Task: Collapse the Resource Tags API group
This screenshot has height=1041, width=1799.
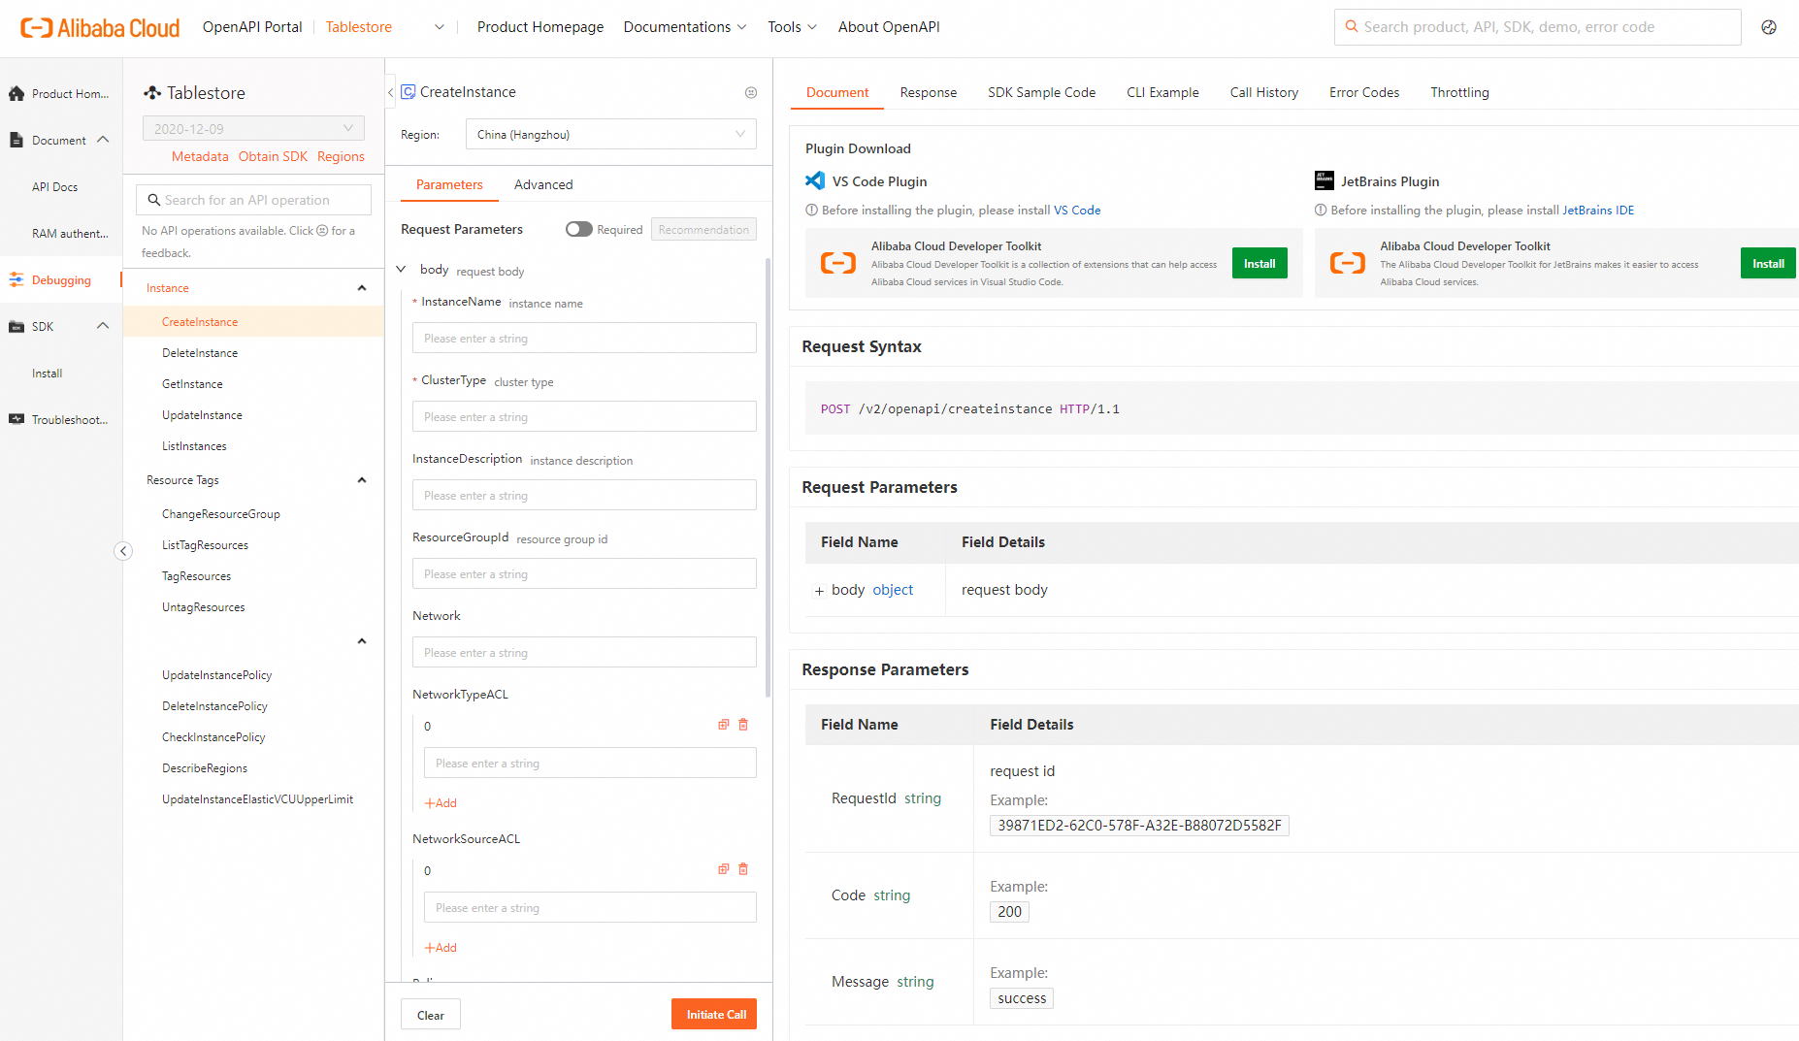Action: pos(362,480)
